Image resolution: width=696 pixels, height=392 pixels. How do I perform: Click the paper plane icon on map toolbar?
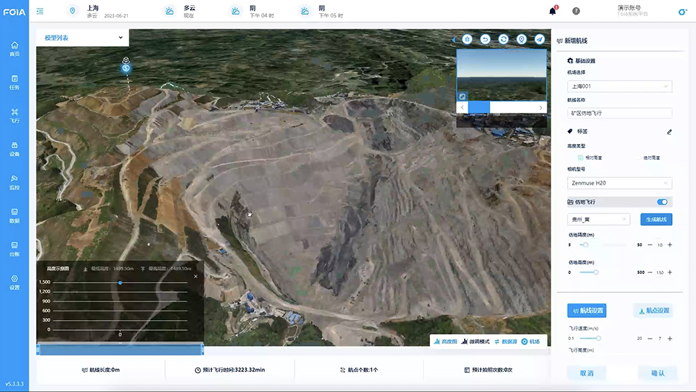(x=539, y=39)
